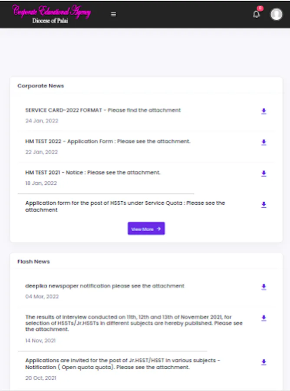Download SERVICE CARD-2022 FORMAT attachment
Image resolution: width=290 pixels, height=391 pixels.
[264, 111]
